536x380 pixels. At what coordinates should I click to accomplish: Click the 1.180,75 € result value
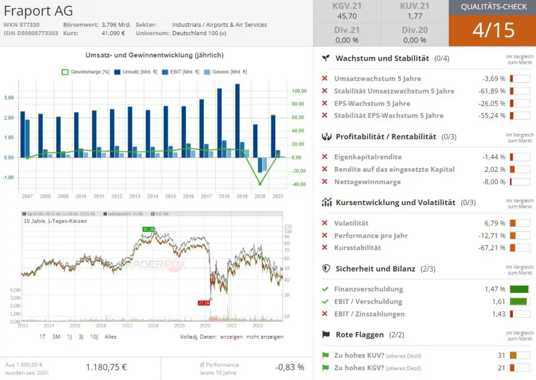106,367
